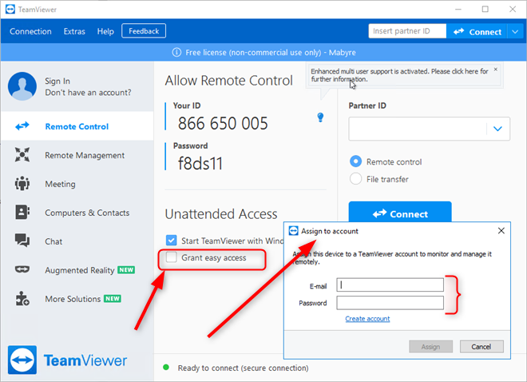Open the Augmented Reality section
Image resolution: width=527 pixels, height=382 pixels.
click(x=77, y=270)
